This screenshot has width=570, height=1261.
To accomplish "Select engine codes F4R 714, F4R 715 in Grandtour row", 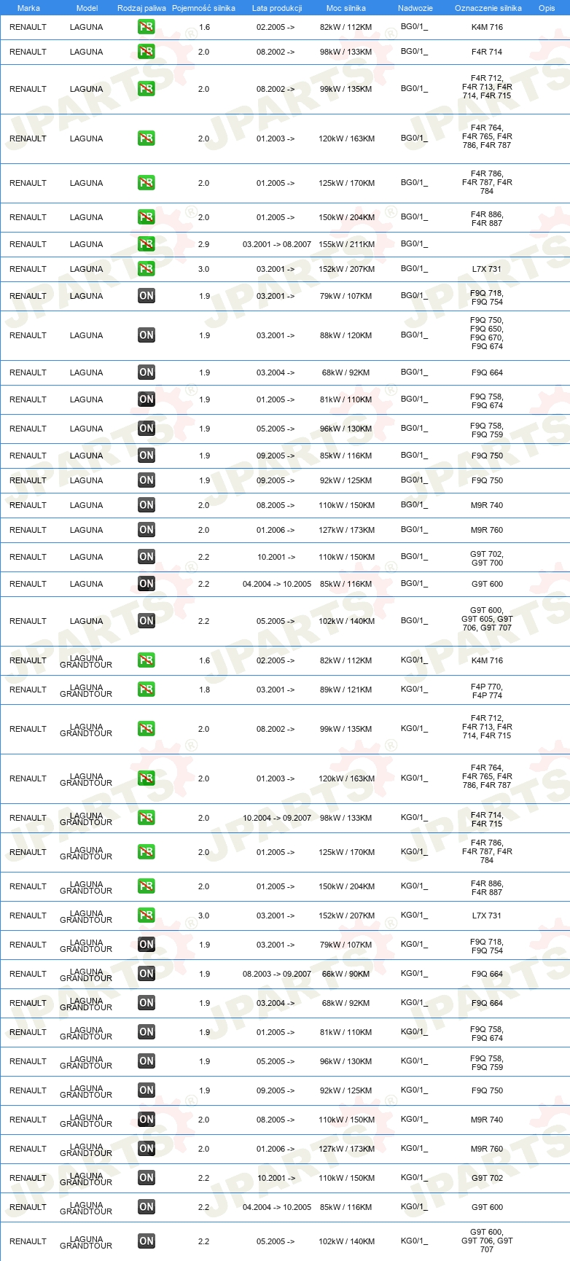I will (x=487, y=819).
